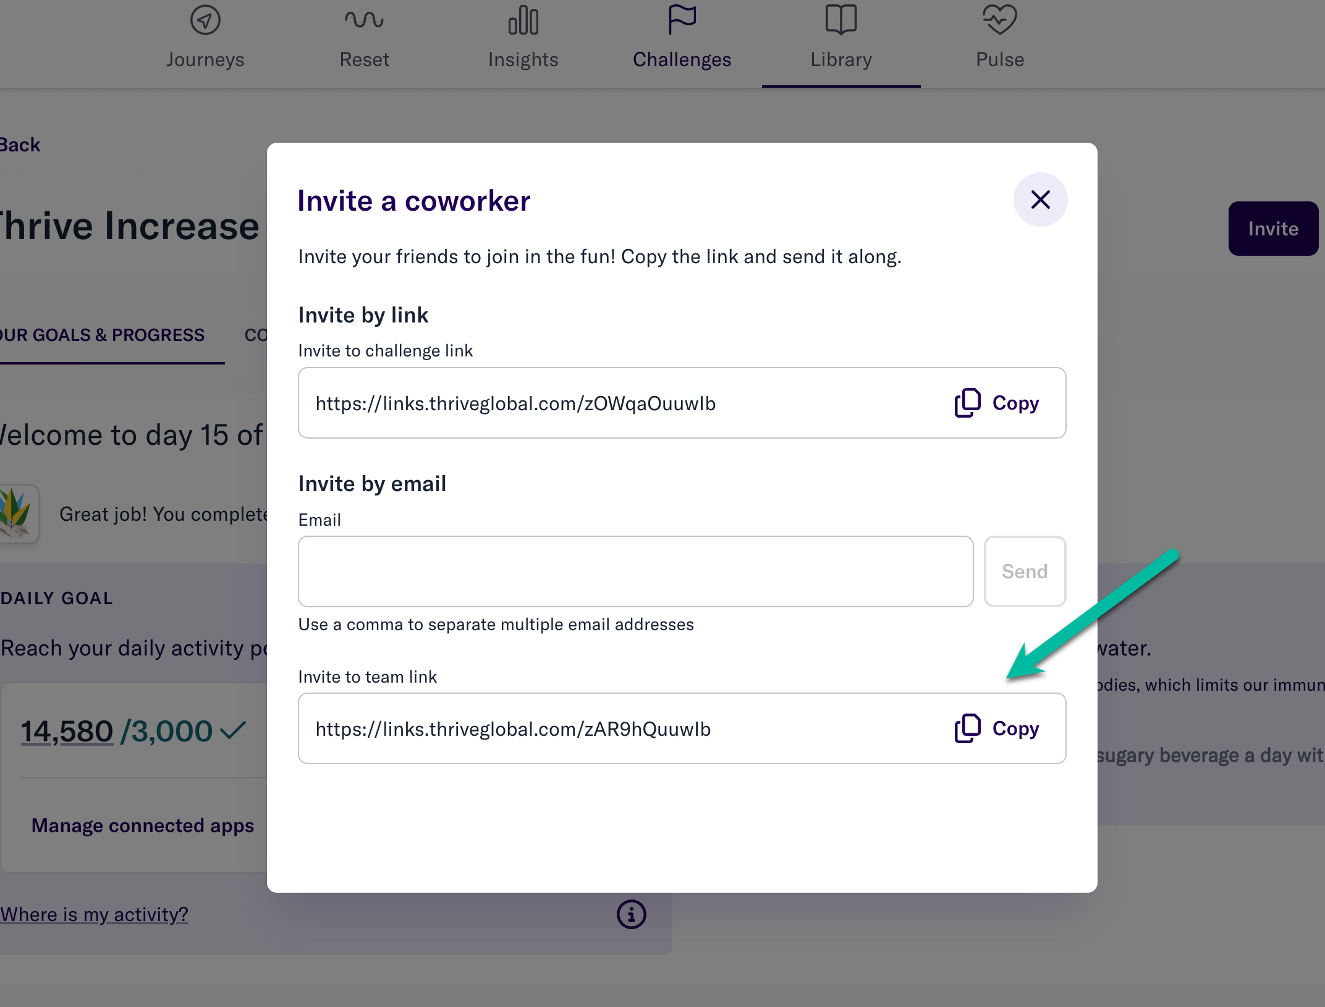
Task: Select Your Goals & Progress tab
Action: [x=103, y=335]
